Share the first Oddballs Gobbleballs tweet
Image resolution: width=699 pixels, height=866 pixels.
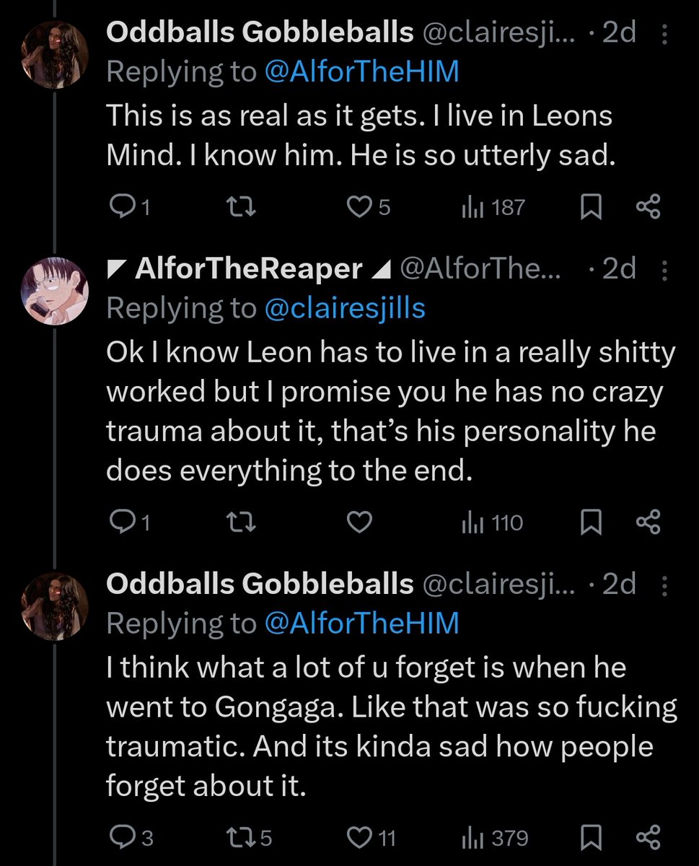(x=649, y=209)
